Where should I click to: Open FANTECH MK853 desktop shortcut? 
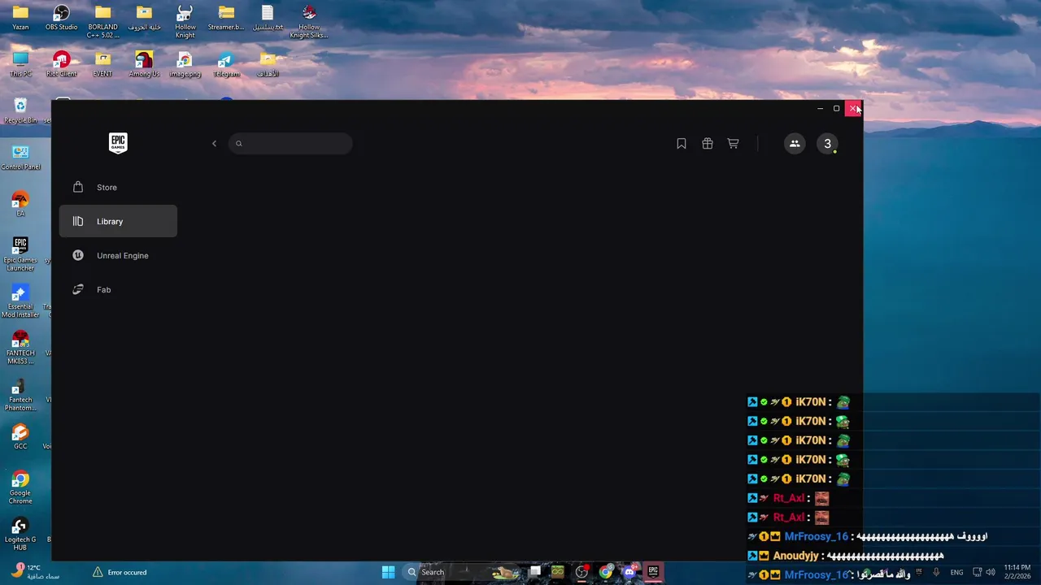coord(20,346)
